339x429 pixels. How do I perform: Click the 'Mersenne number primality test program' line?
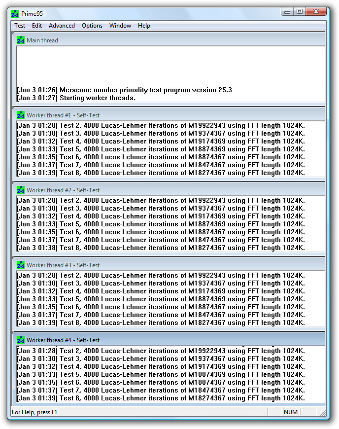tap(124, 90)
